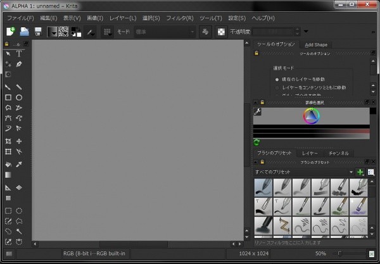Select the rectangular selection tool

pyautogui.click(x=8, y=211)
